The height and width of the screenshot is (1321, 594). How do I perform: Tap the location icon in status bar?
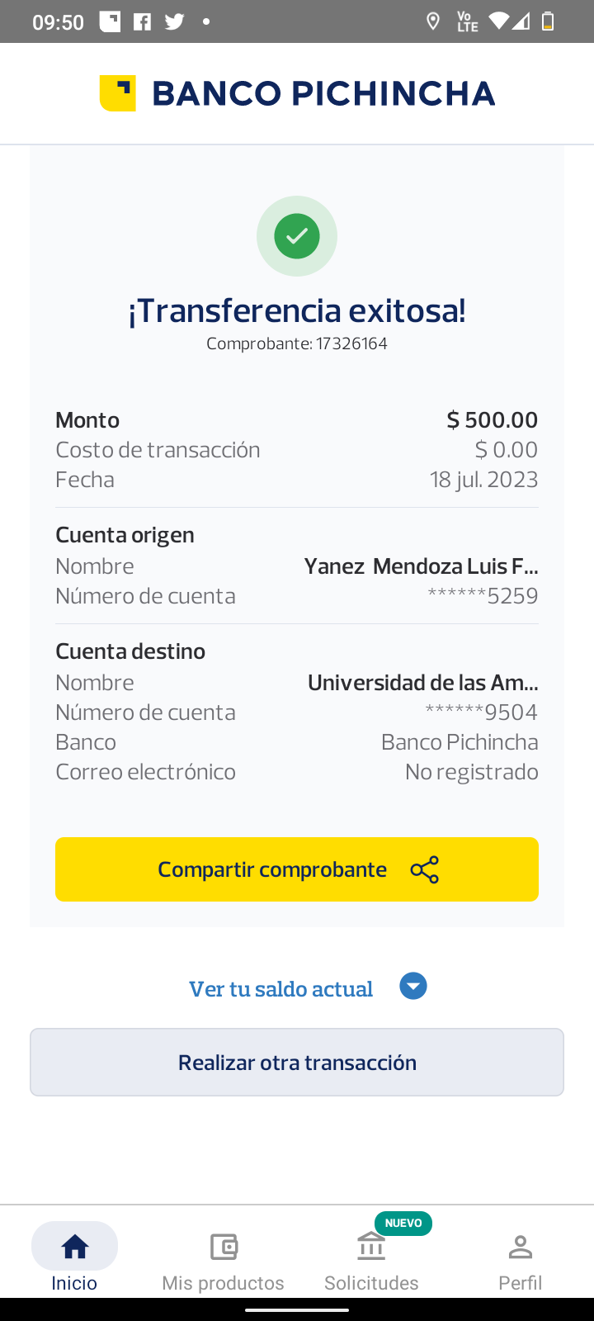[x=433, y=21]
